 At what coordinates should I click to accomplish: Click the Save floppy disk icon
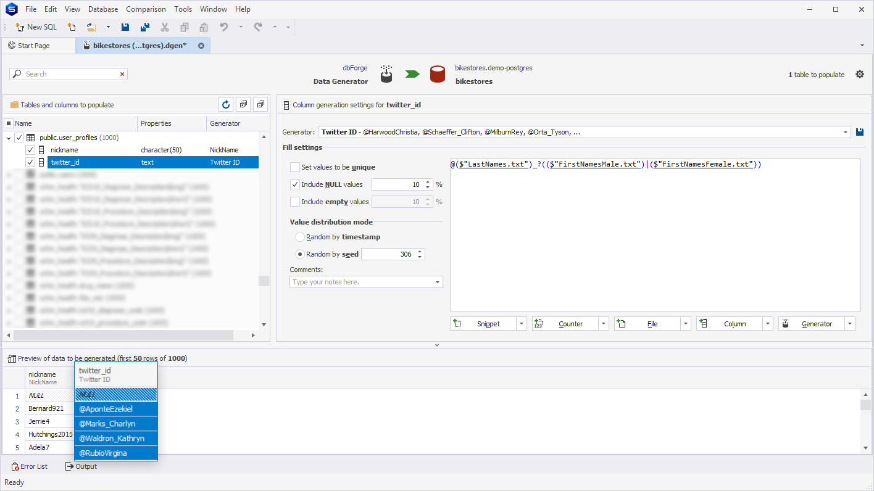[125, 27]
